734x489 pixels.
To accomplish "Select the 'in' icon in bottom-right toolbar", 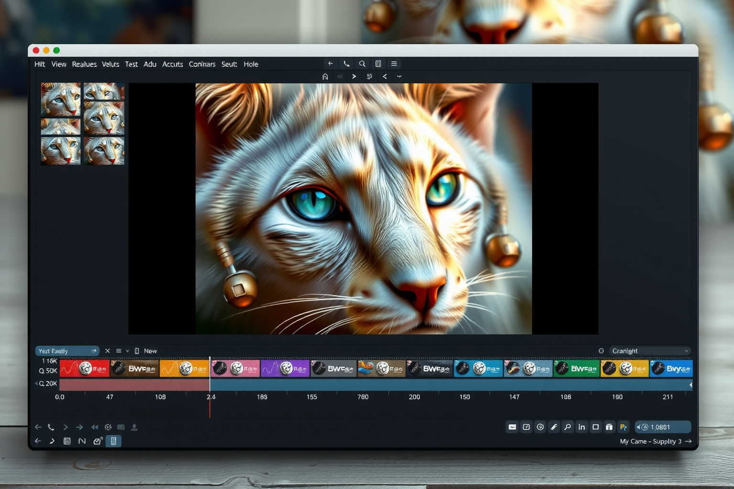I will point(582,427).
